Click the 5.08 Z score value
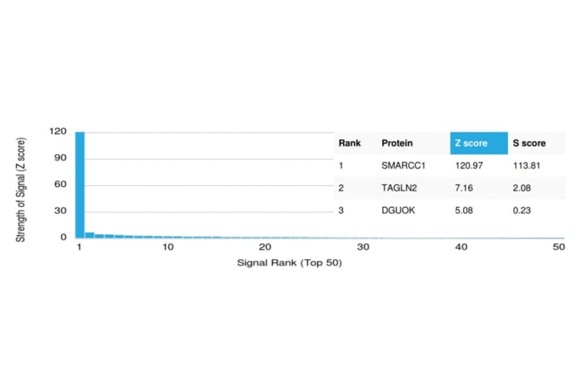 (463, 210)
